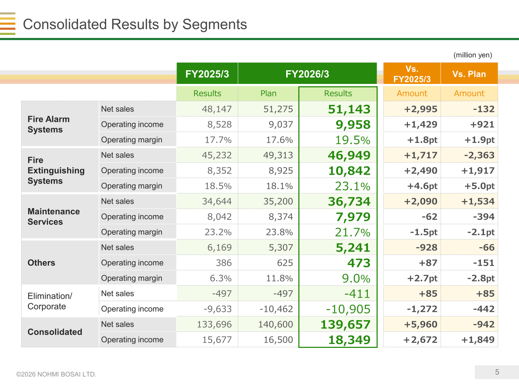Click the 7,979 operating income result

tap(353, 217)
